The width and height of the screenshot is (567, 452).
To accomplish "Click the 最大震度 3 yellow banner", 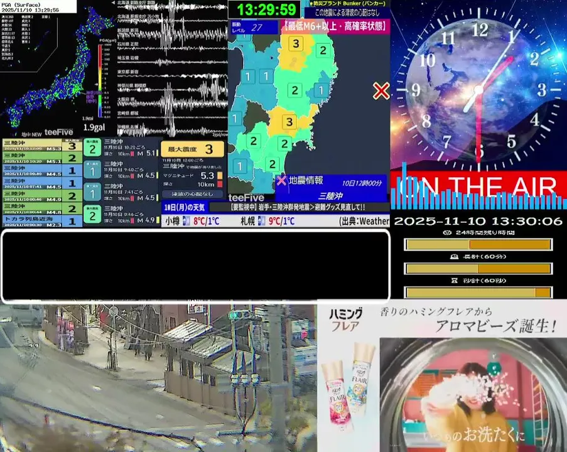I will pyautogui.click(x=192, y=149).
